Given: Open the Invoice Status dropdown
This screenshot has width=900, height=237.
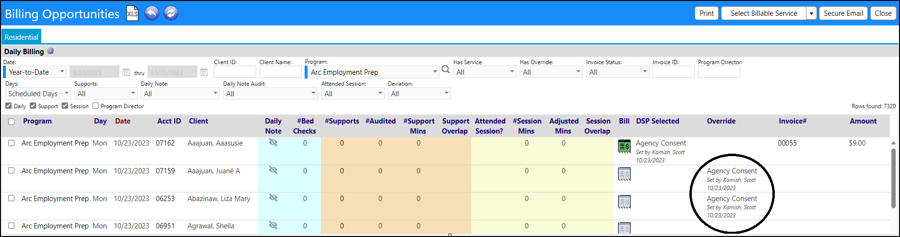Looking at the screenshot, I should [617, 72].
